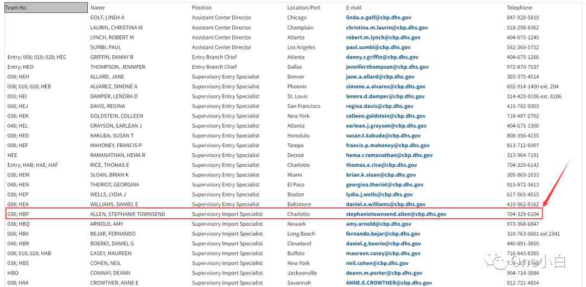The image size is (586, 287).
Task: Open email link colleen.goldstein@cbp.dhs.gov
Action: (386, 116)
